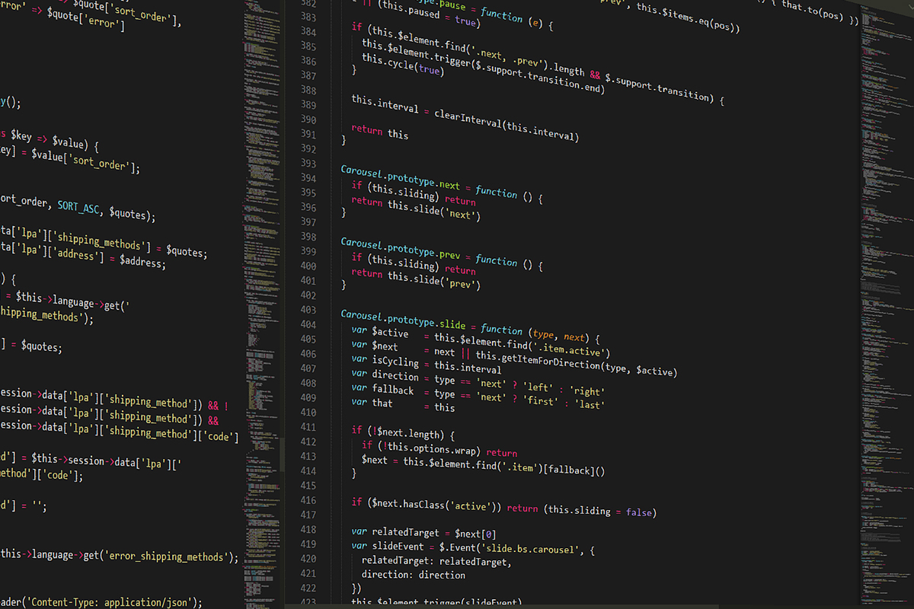Image resolution: width=914 pixels, height=609 pixels.
Task: Click "return this.slide('prev')" code line
Action: pyautogui.click(x=416, y=277)
